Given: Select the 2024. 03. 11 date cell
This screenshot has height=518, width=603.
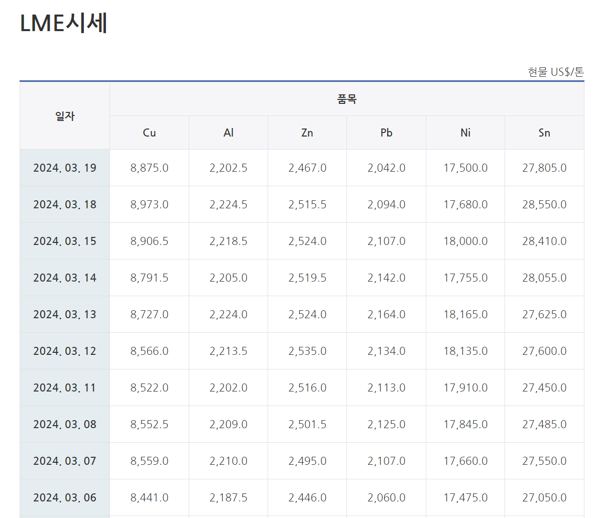Looking at the screenshot, I should tap(65, 387).
